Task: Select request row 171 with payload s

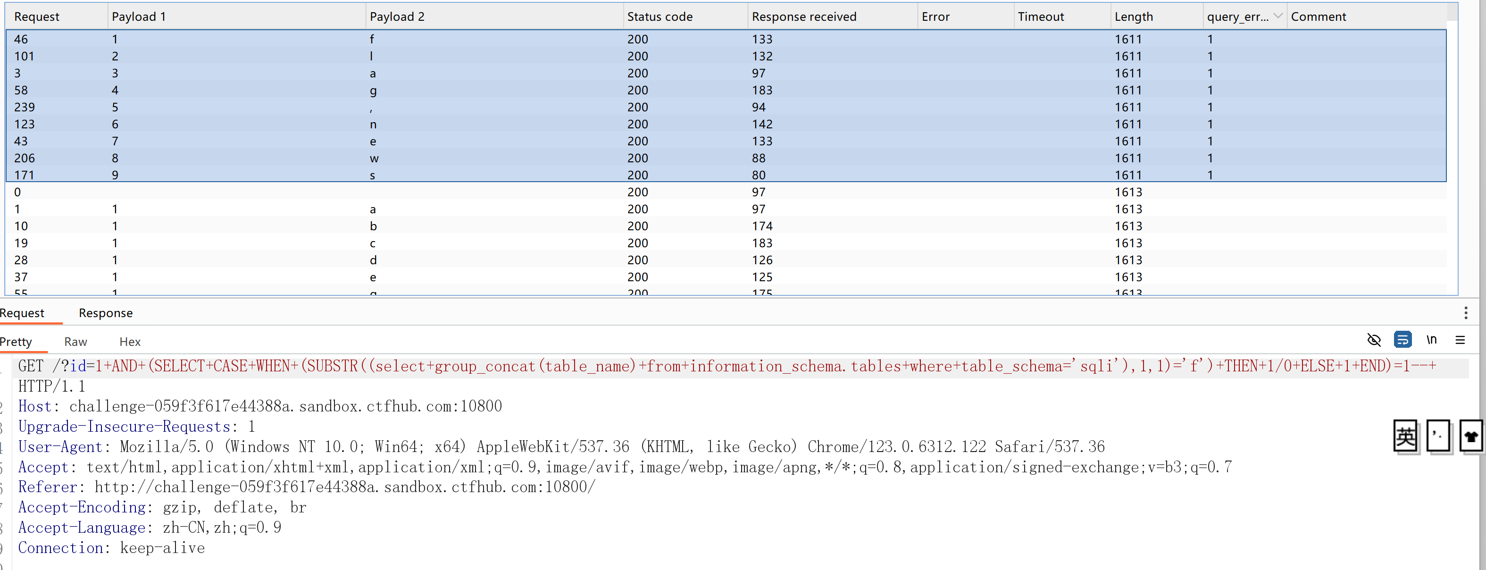Action: 726,175
